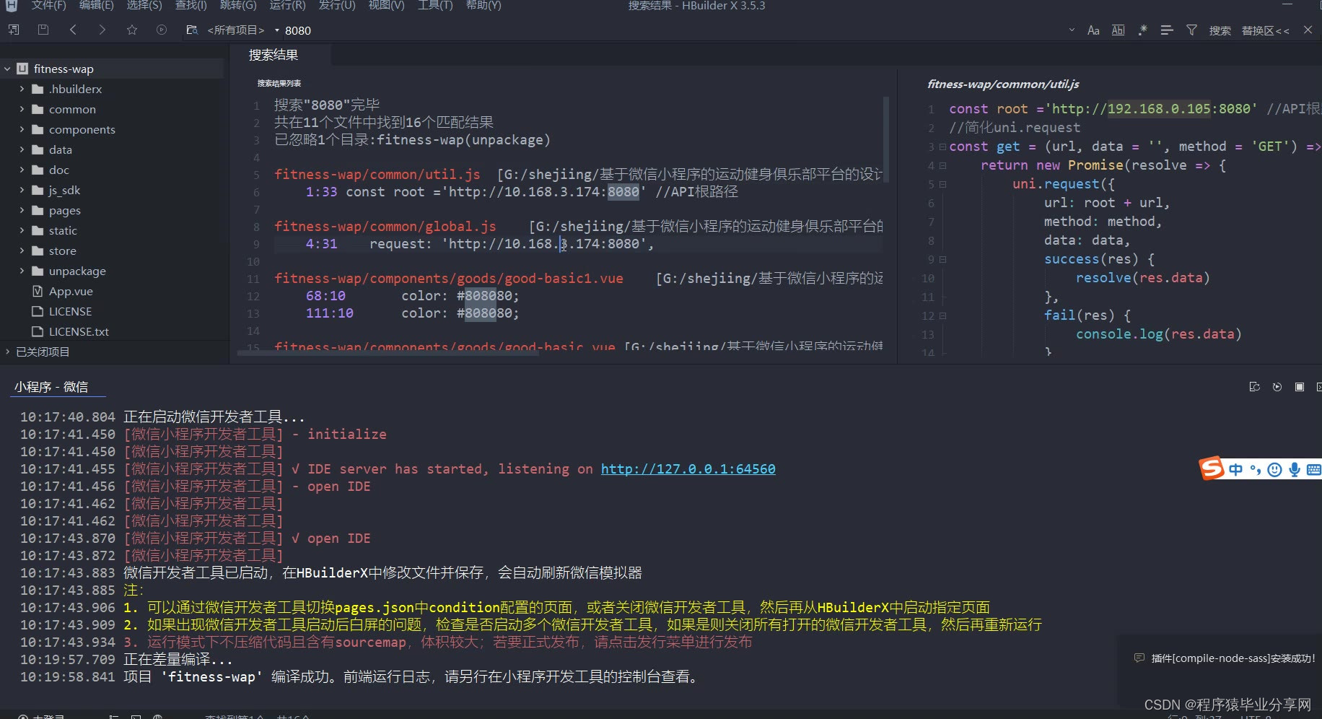Click the save file toolbar icon

pyautogui.click(x=43, y=30)
